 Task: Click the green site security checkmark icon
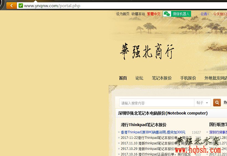click(x=21, y=6)
